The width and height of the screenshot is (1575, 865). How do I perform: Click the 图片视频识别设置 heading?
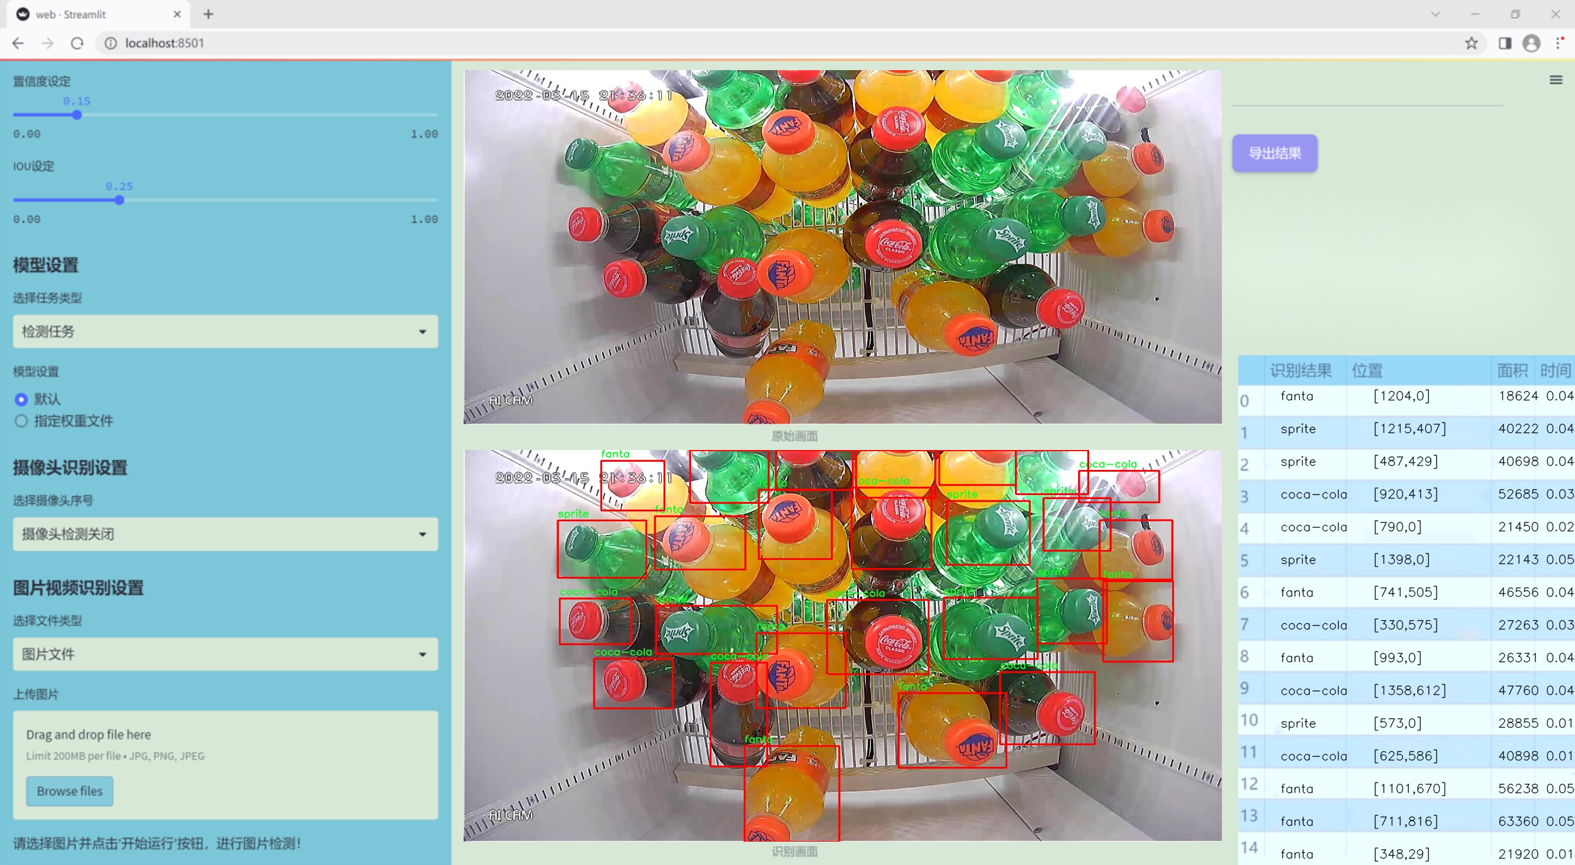[x=78, y=588]
